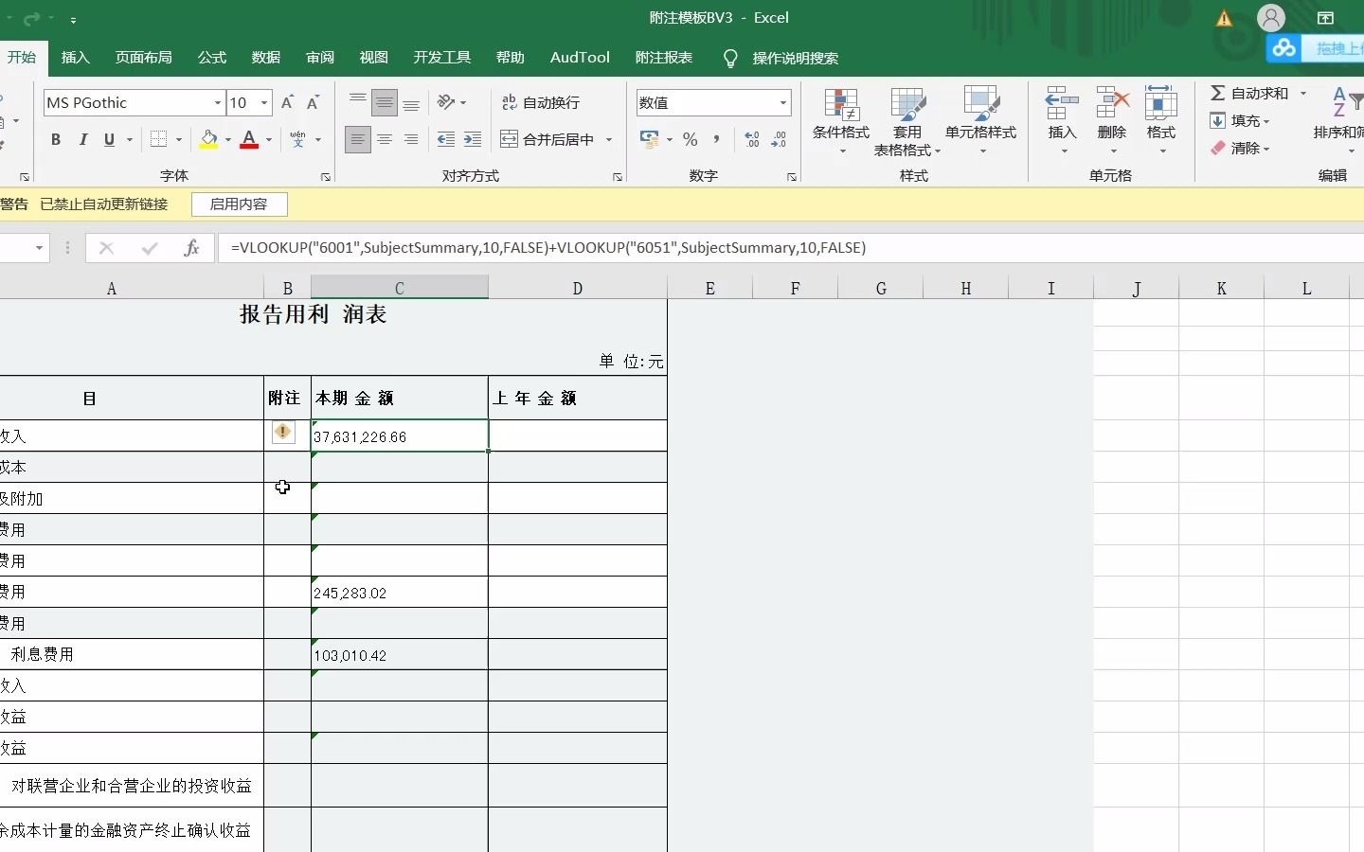The height and width of the screenshot is (852, 1364).
Task: Open the 插入 ribbon tab
Action: [76, 58]
